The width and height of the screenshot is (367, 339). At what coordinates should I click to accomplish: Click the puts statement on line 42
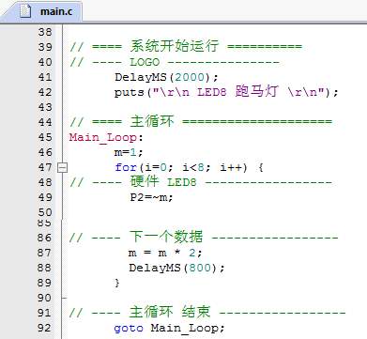tap(226, 92)
